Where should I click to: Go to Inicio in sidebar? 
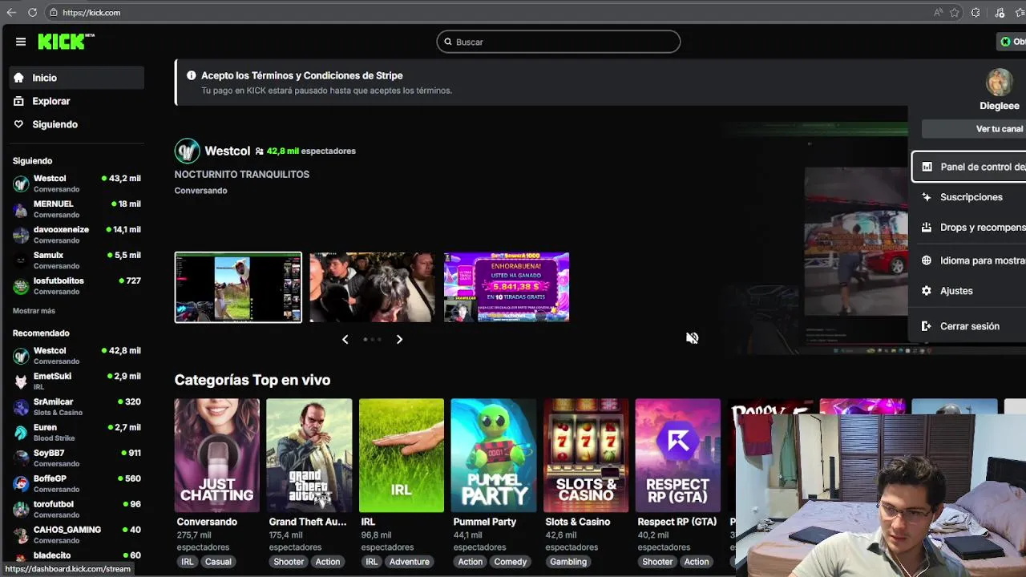77,78
